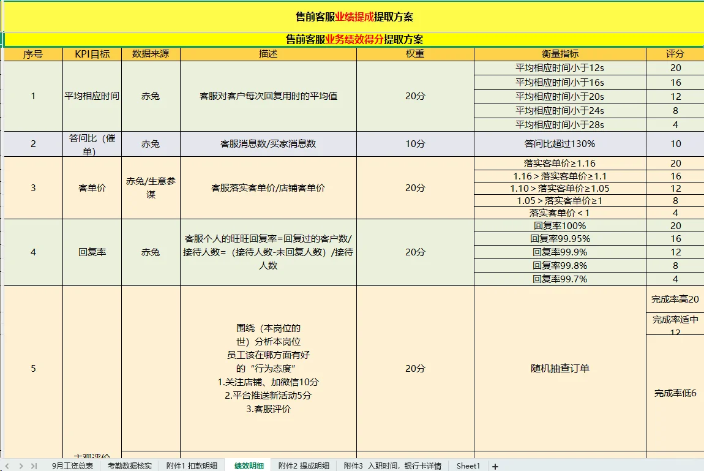Open the Sheet1 tab
This screenshot has height=471, width=704.
click(x=468, y=464)
